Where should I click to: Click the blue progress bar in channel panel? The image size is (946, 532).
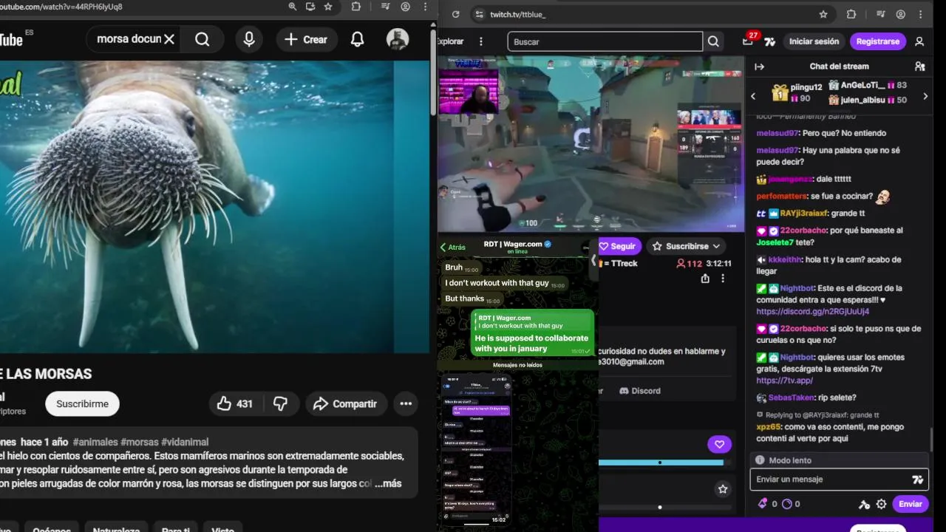tap(661, 463)
